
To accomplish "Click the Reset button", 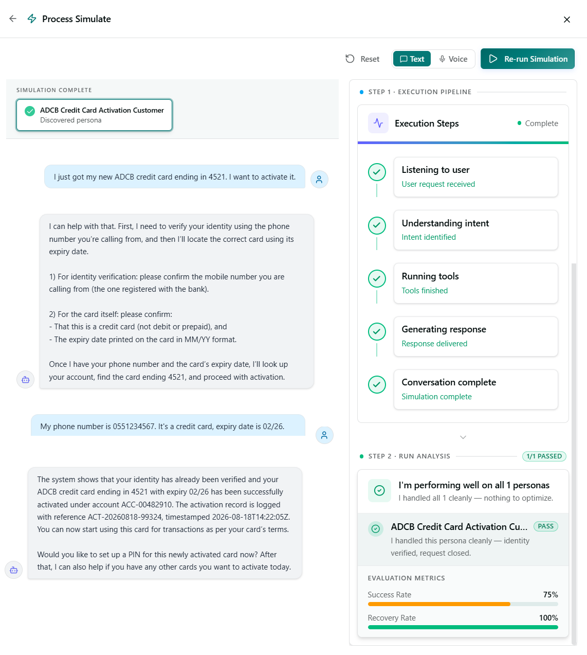I will pos(362,59).
